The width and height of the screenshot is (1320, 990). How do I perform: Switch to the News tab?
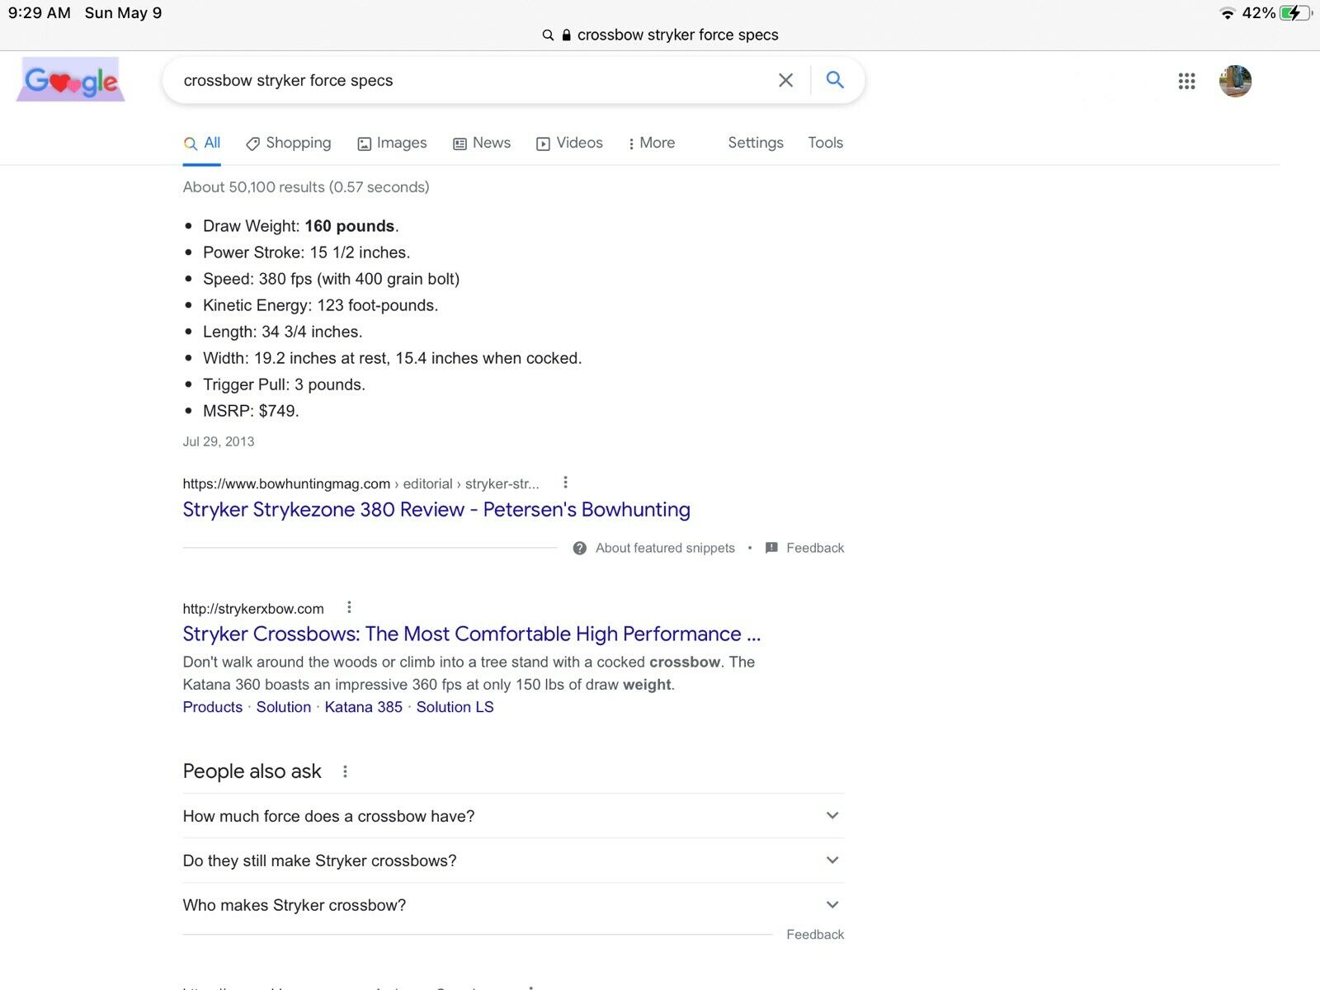click(482, 143)
